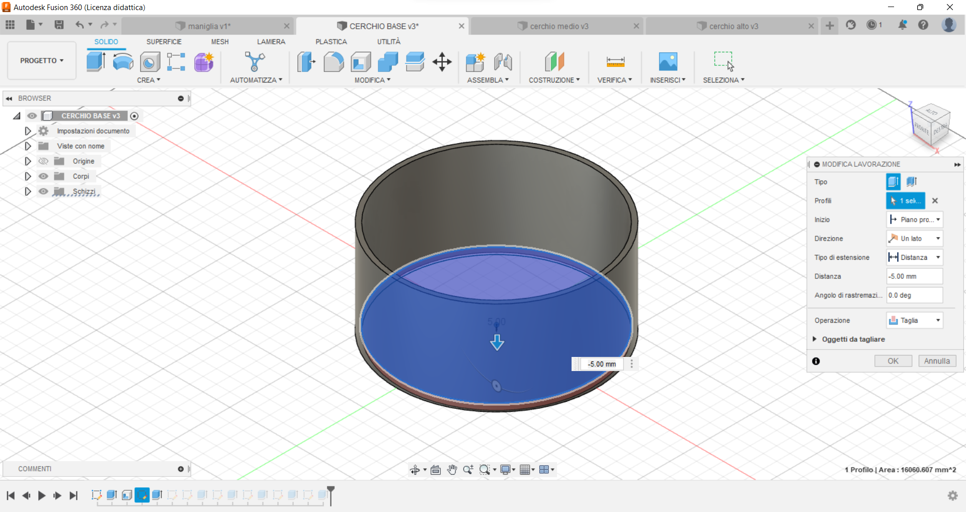The height and width of the screenshot is (512, 966).
Task: Expand the Schizzi folder in browser
Action: [x=28, y=191]
